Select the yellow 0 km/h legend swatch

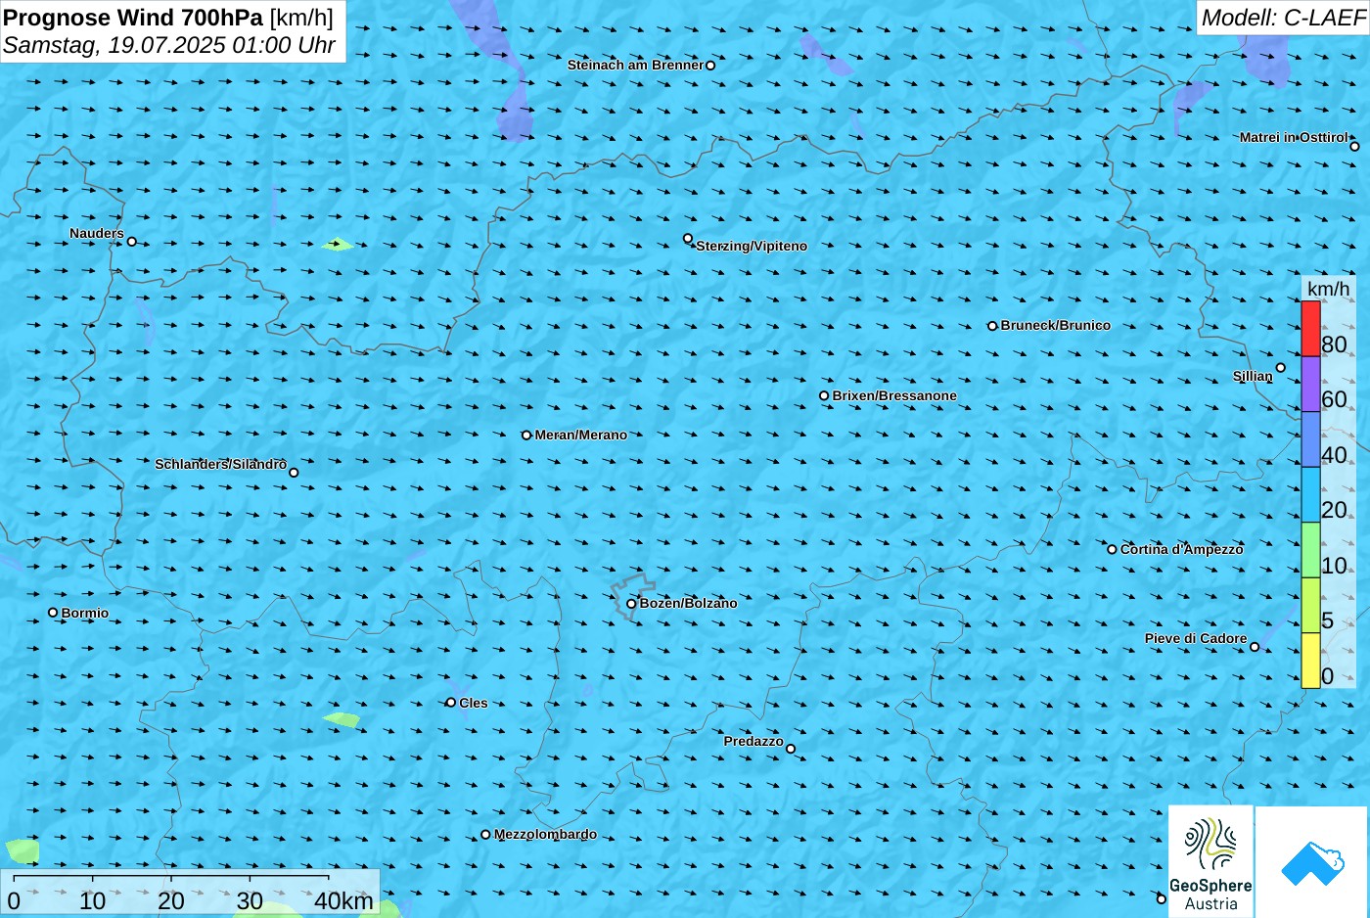pos(1310,661)
